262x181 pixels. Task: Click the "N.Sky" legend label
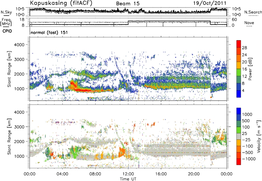(6, 12)
